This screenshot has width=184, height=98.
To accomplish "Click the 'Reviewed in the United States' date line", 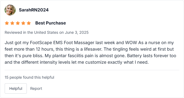I will tap(47, 32).
